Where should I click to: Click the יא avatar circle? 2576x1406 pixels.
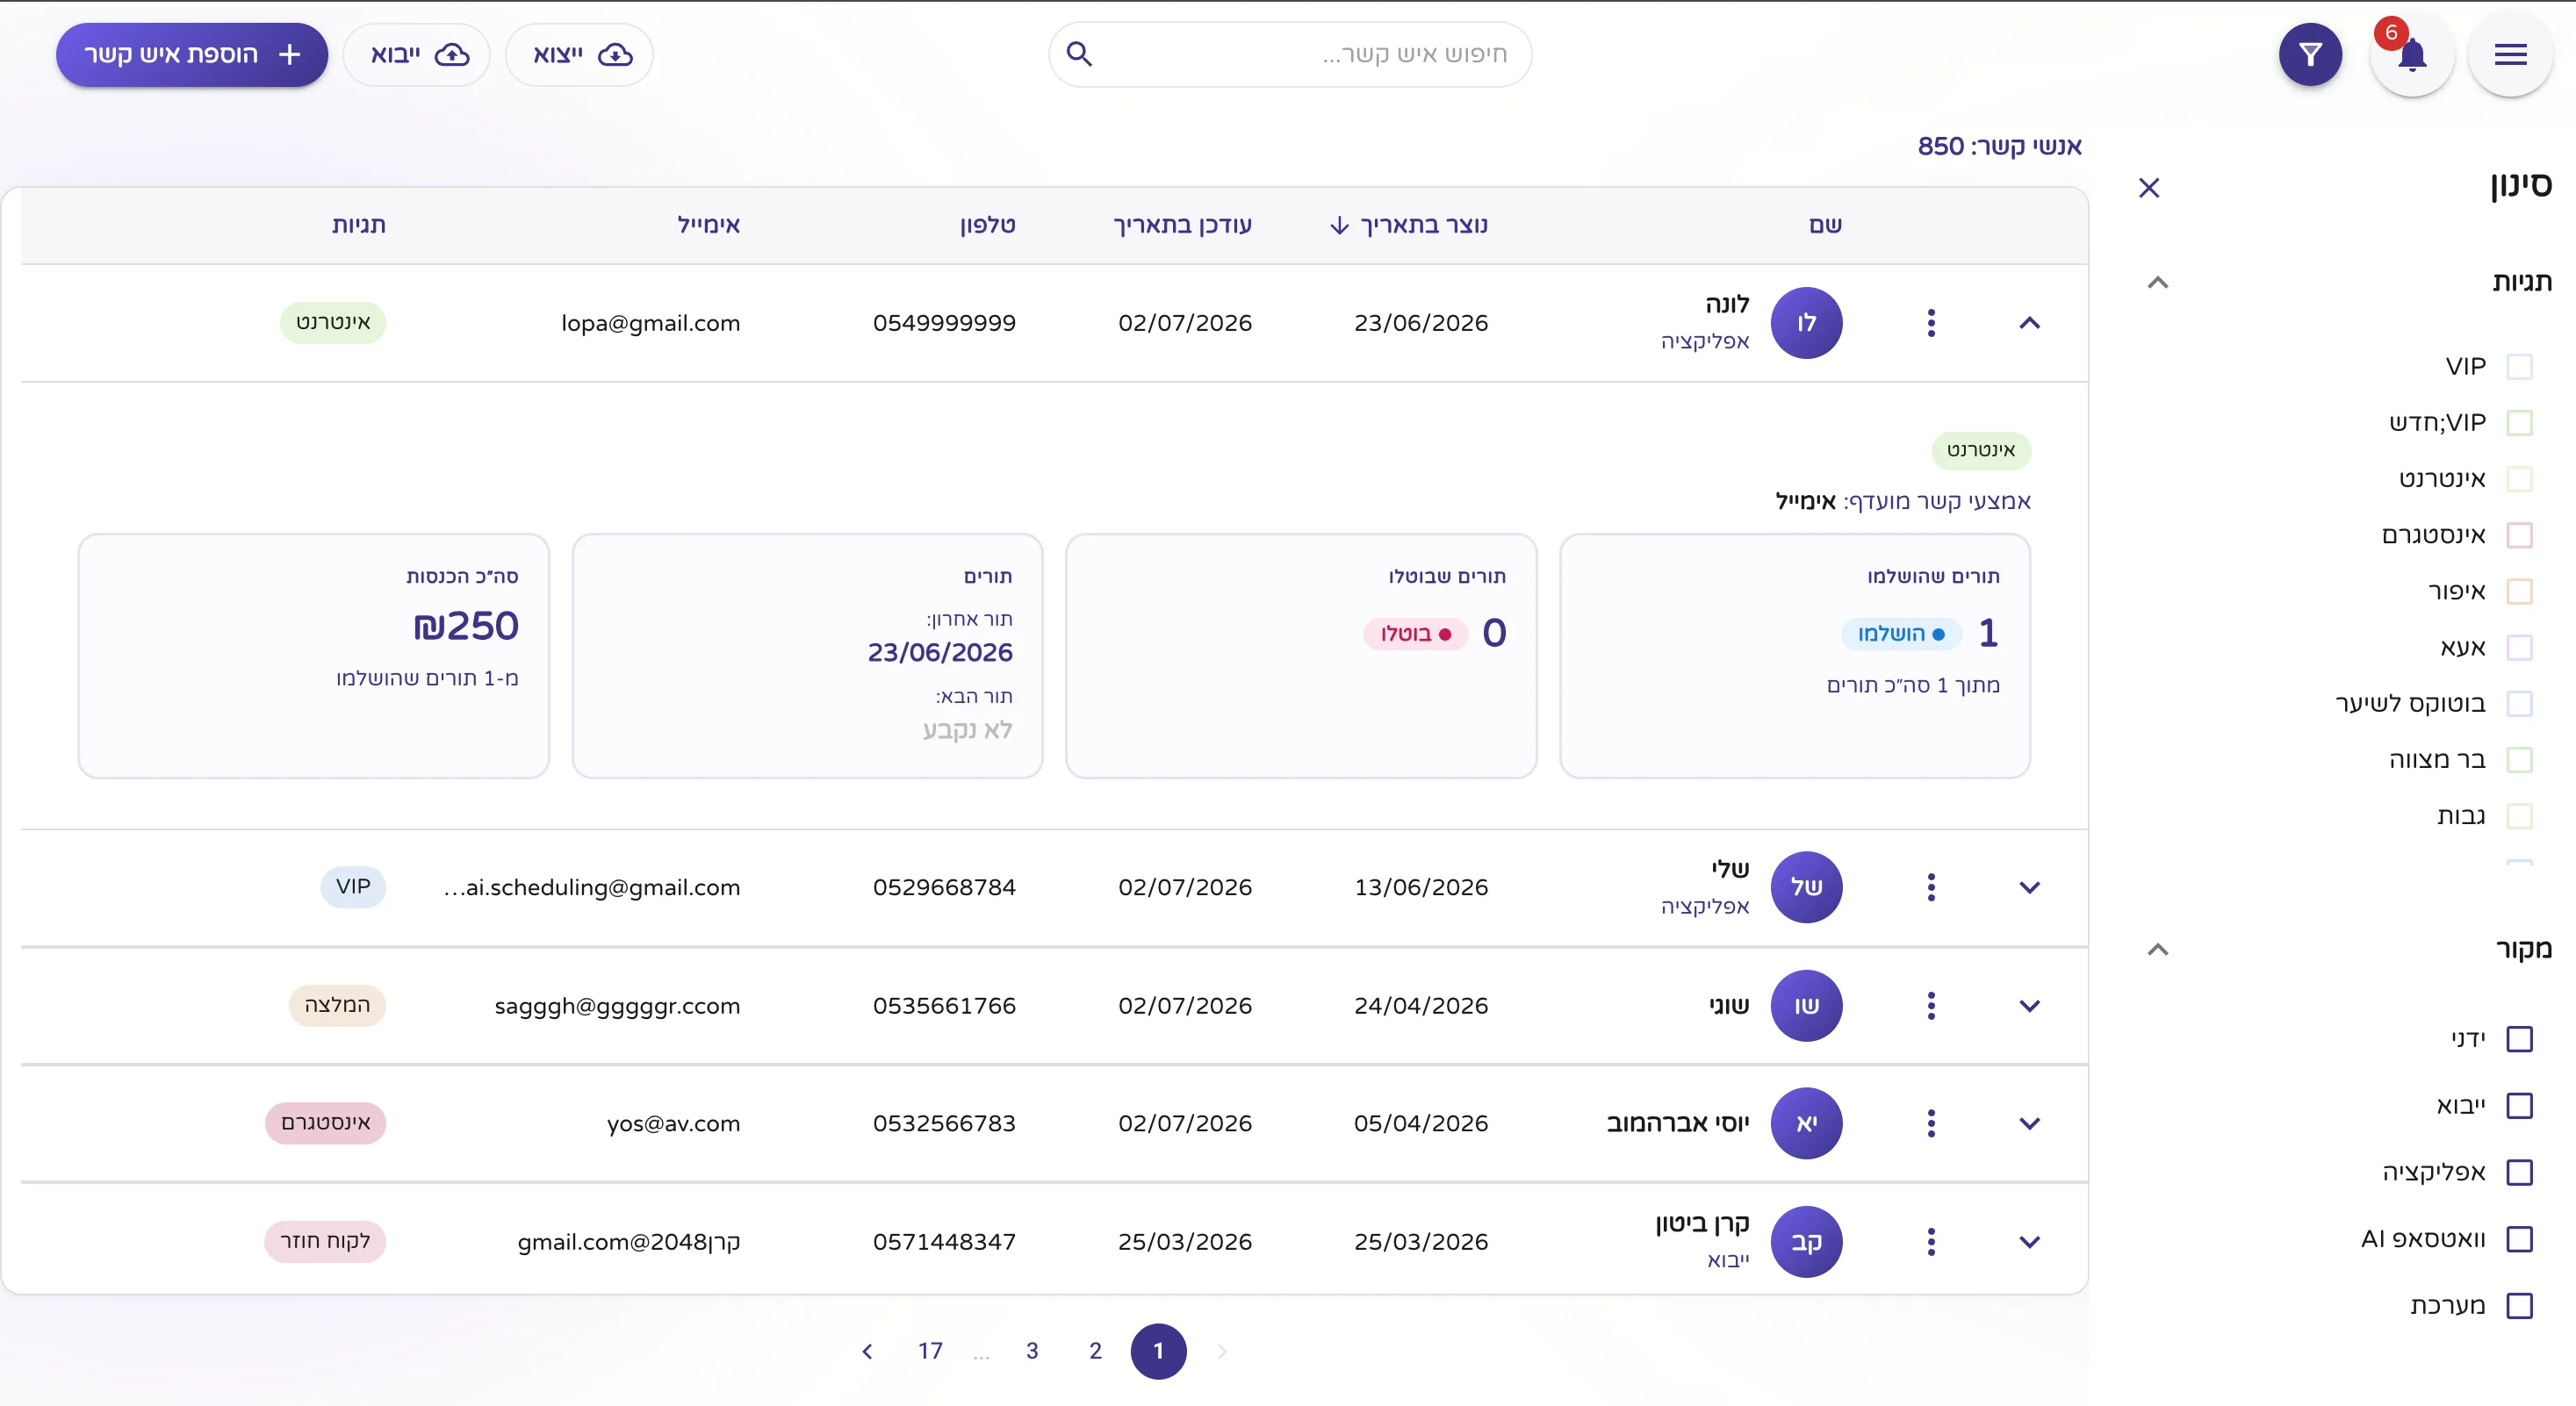click(x=1806, y=1123)
